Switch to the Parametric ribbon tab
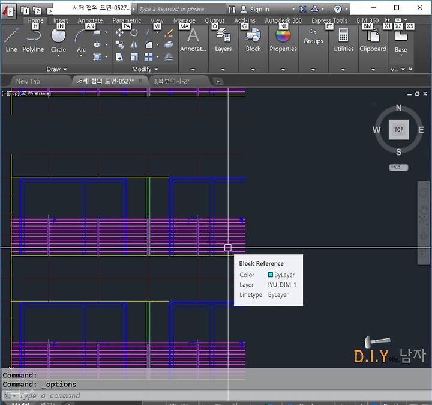Image resolution: width=432 pixels, height=405 pixels. (127, 20)
